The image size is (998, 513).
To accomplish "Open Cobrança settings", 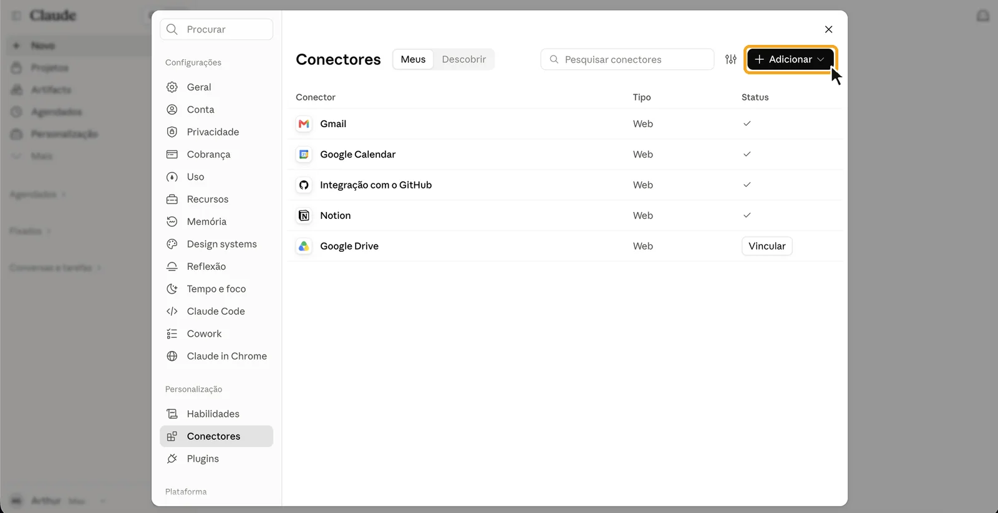I will pyautogui.click(x=216, y=155).
